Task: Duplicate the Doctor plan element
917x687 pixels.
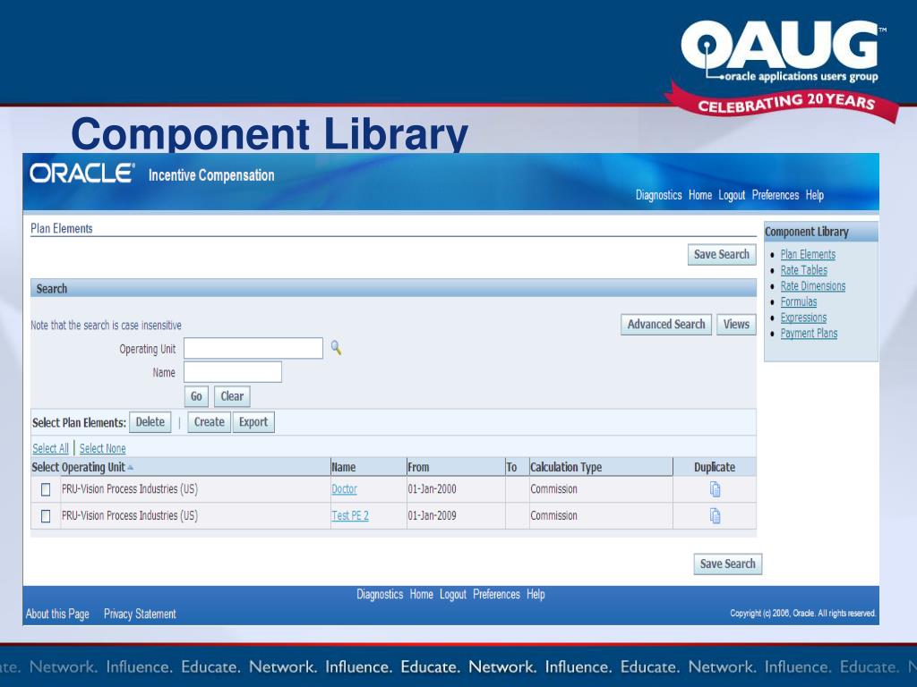Action: [x=715, y=489]
